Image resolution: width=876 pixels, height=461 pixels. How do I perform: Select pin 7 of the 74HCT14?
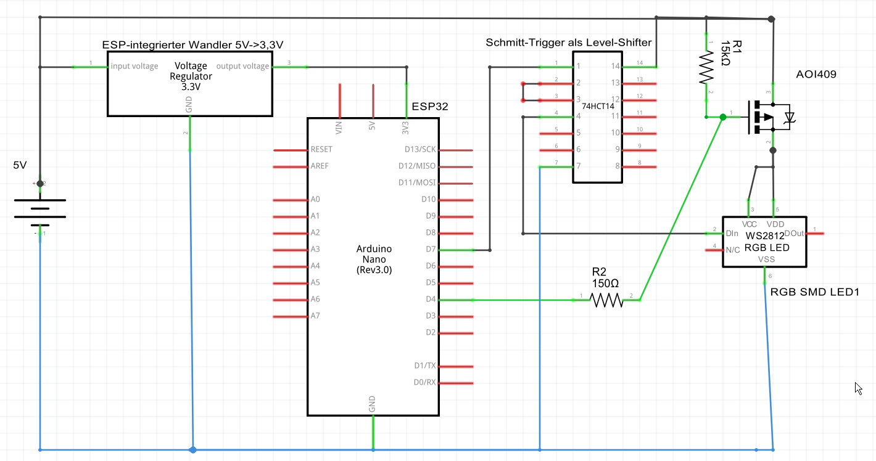tap(556, 166)
